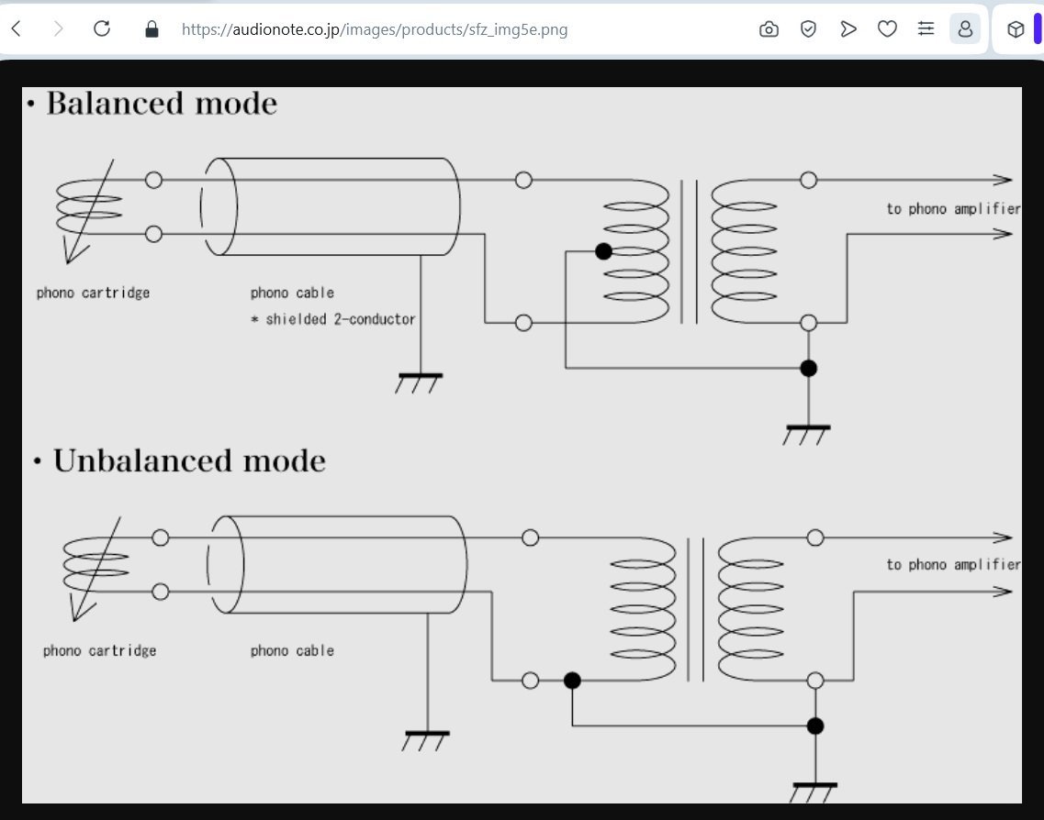This screenshot has height=820, width=1044.
Task: Take a snapshot with the camera icon
Action: click(769, 29)
